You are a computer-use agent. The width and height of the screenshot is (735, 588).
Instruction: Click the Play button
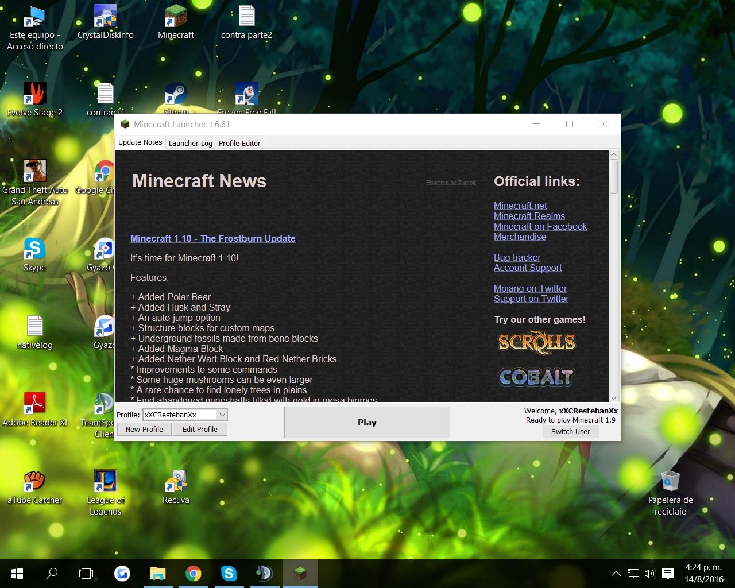click(367, 422)
